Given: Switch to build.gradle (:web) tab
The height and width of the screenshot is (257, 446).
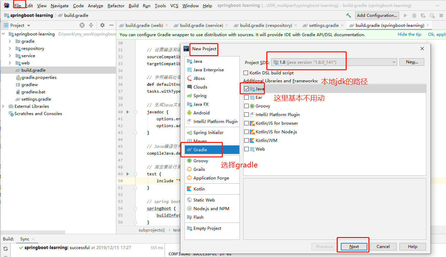Looking at the screenshot, I should pyautogui.click(x=144, y=25).
